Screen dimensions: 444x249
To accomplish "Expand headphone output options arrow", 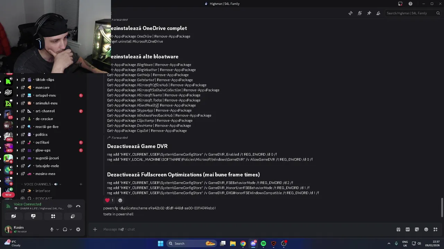I will click(x=71, y=229).
